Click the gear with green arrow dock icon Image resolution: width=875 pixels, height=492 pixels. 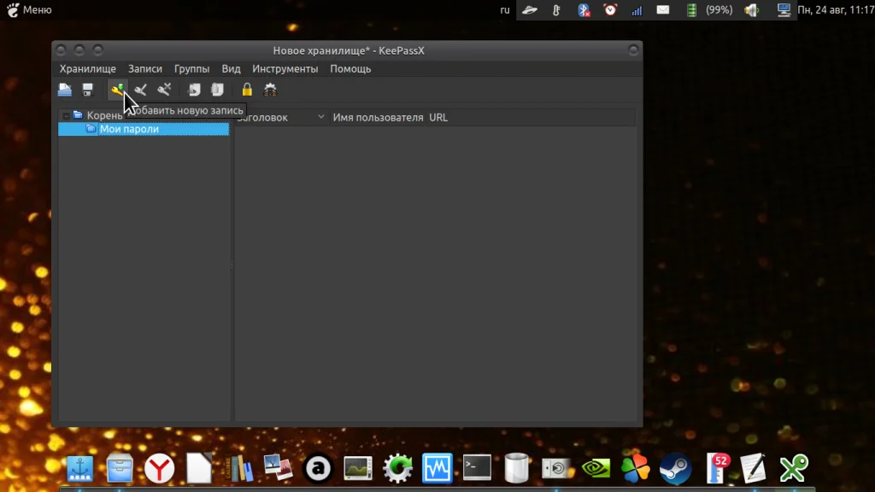(397, 468)
